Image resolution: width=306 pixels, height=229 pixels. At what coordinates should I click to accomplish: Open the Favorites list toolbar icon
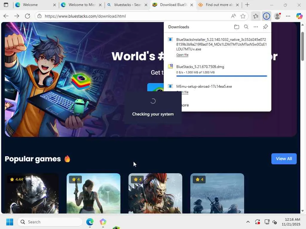(256, 16)
